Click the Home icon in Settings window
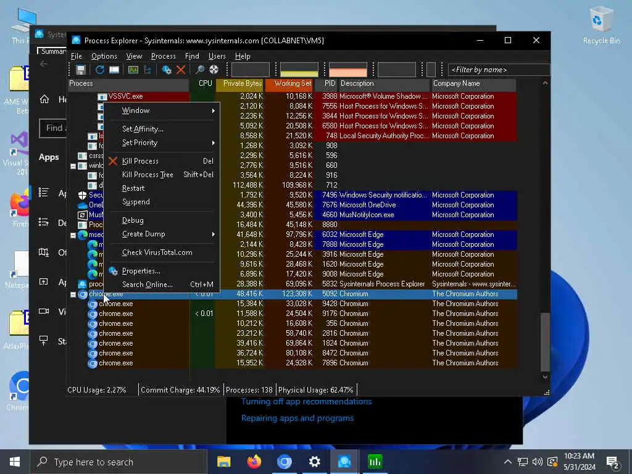632x474 pixels. [x=44, y=99]
